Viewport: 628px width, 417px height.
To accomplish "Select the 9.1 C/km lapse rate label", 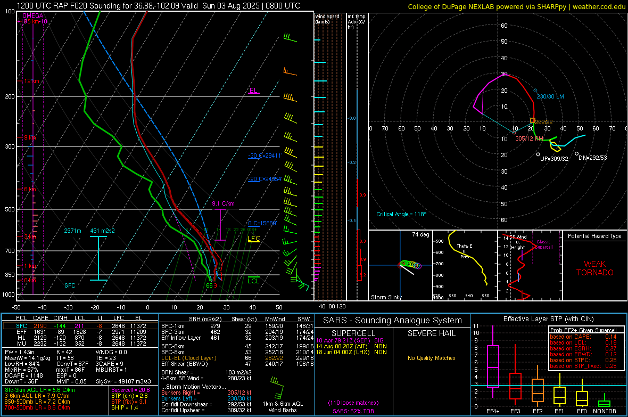I will pyautogui.click(x=223, y=203).
